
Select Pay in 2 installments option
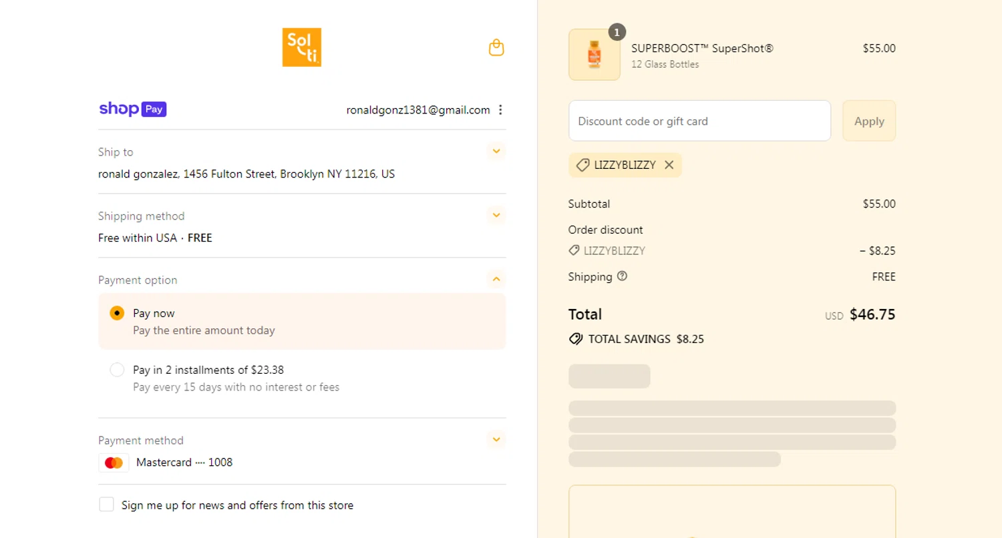pos(117,370)
